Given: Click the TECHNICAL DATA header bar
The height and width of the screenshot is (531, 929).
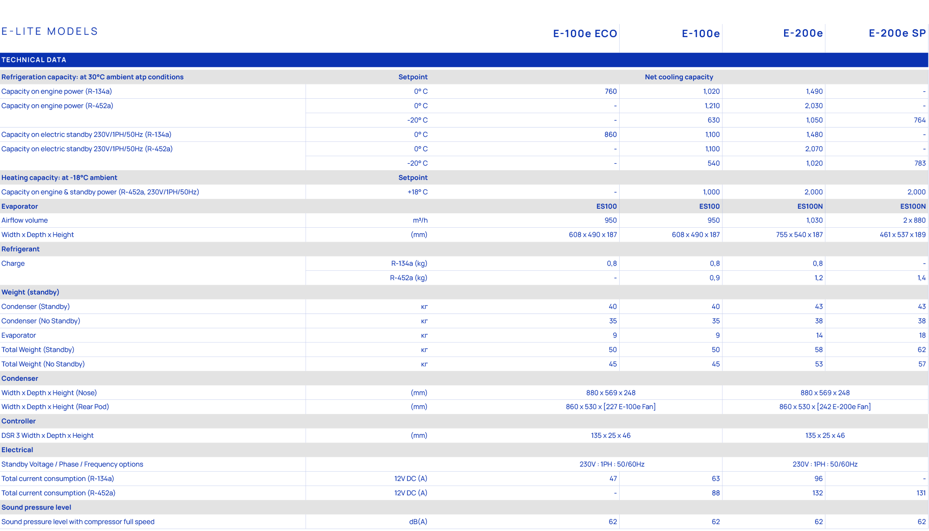Looking at the screenshot, I should 34,60.
